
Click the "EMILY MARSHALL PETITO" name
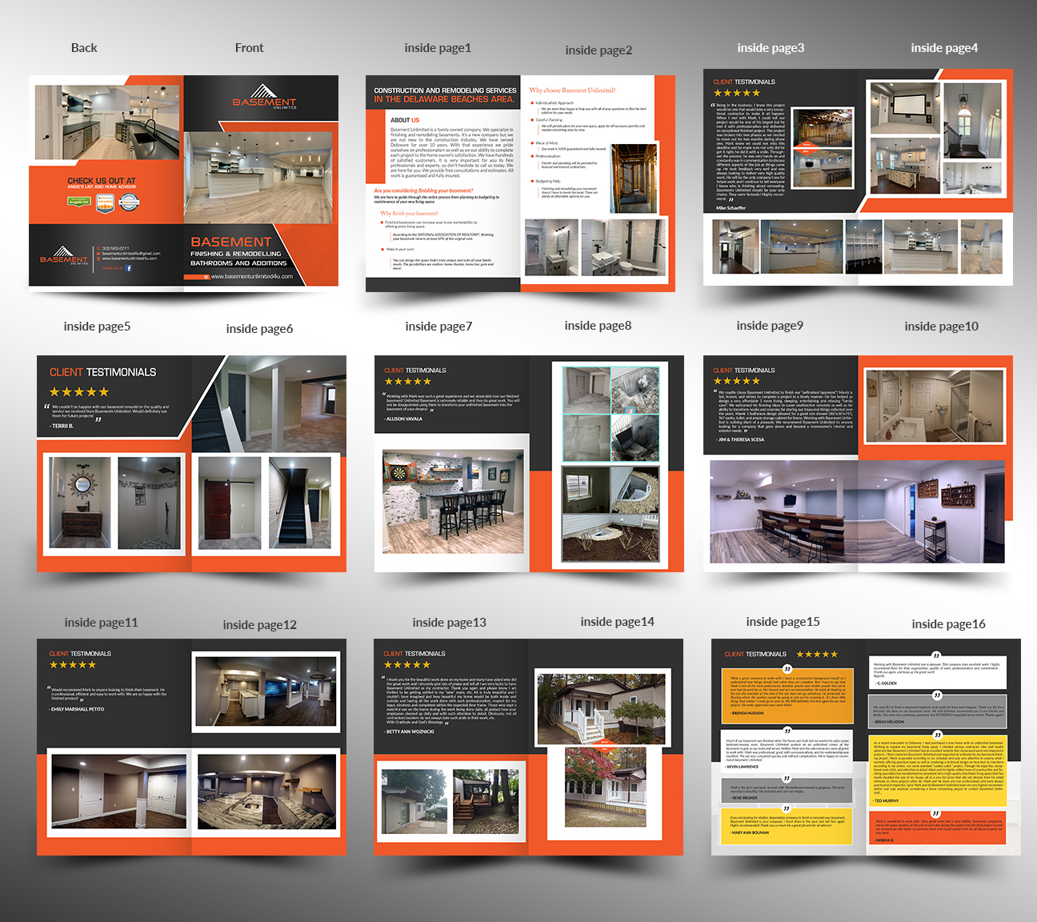(77, 709)
